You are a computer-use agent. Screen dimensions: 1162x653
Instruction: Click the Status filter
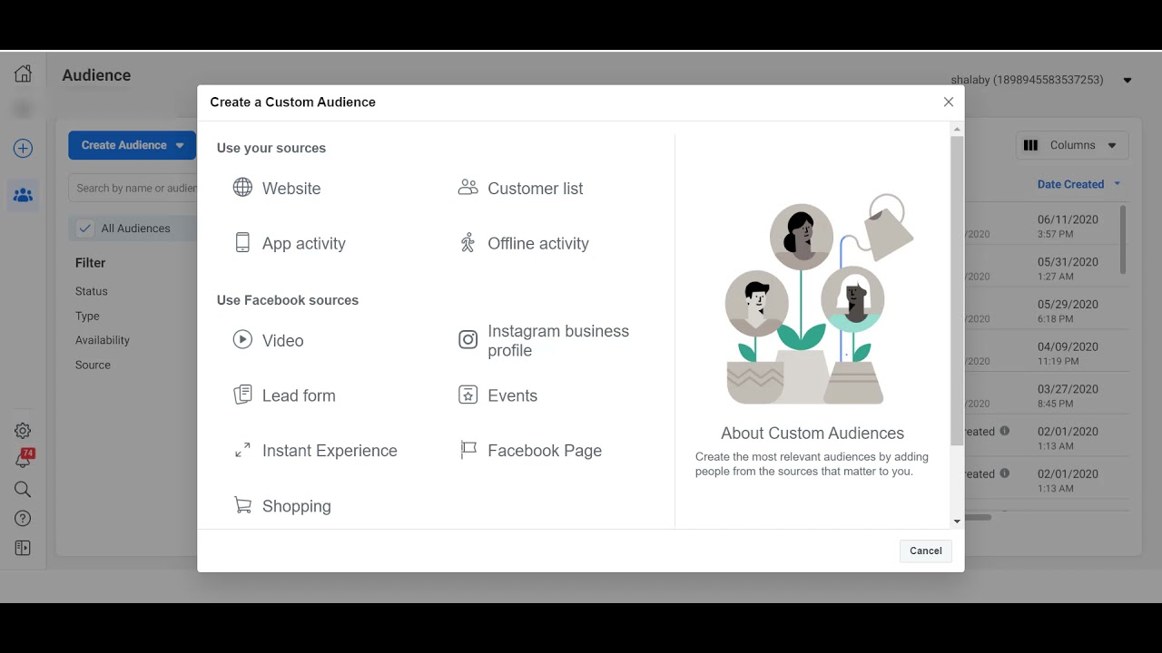92,291
